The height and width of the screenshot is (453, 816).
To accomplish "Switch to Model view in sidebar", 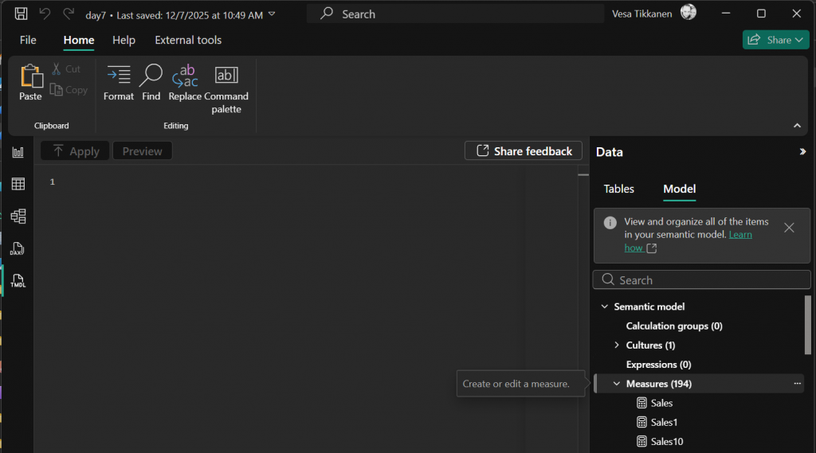I will click(18, 216).
